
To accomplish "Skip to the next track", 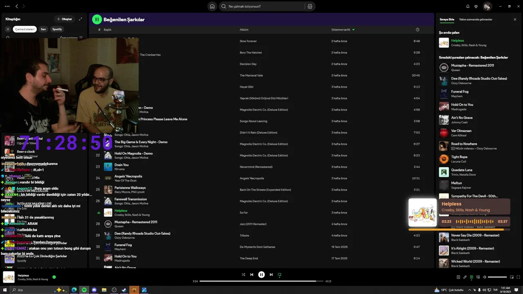I will tap(271, 274).
